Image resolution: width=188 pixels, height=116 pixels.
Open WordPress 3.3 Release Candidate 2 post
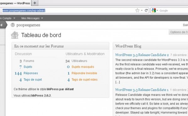tap(142, 55)
